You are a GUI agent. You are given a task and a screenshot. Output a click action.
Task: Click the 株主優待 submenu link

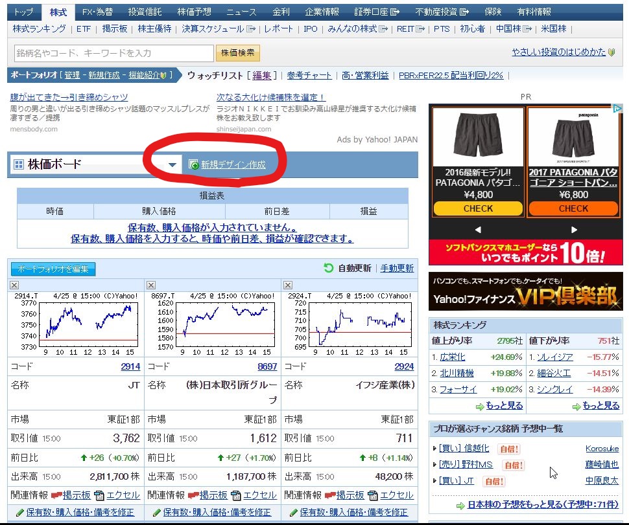coord(154,29)
